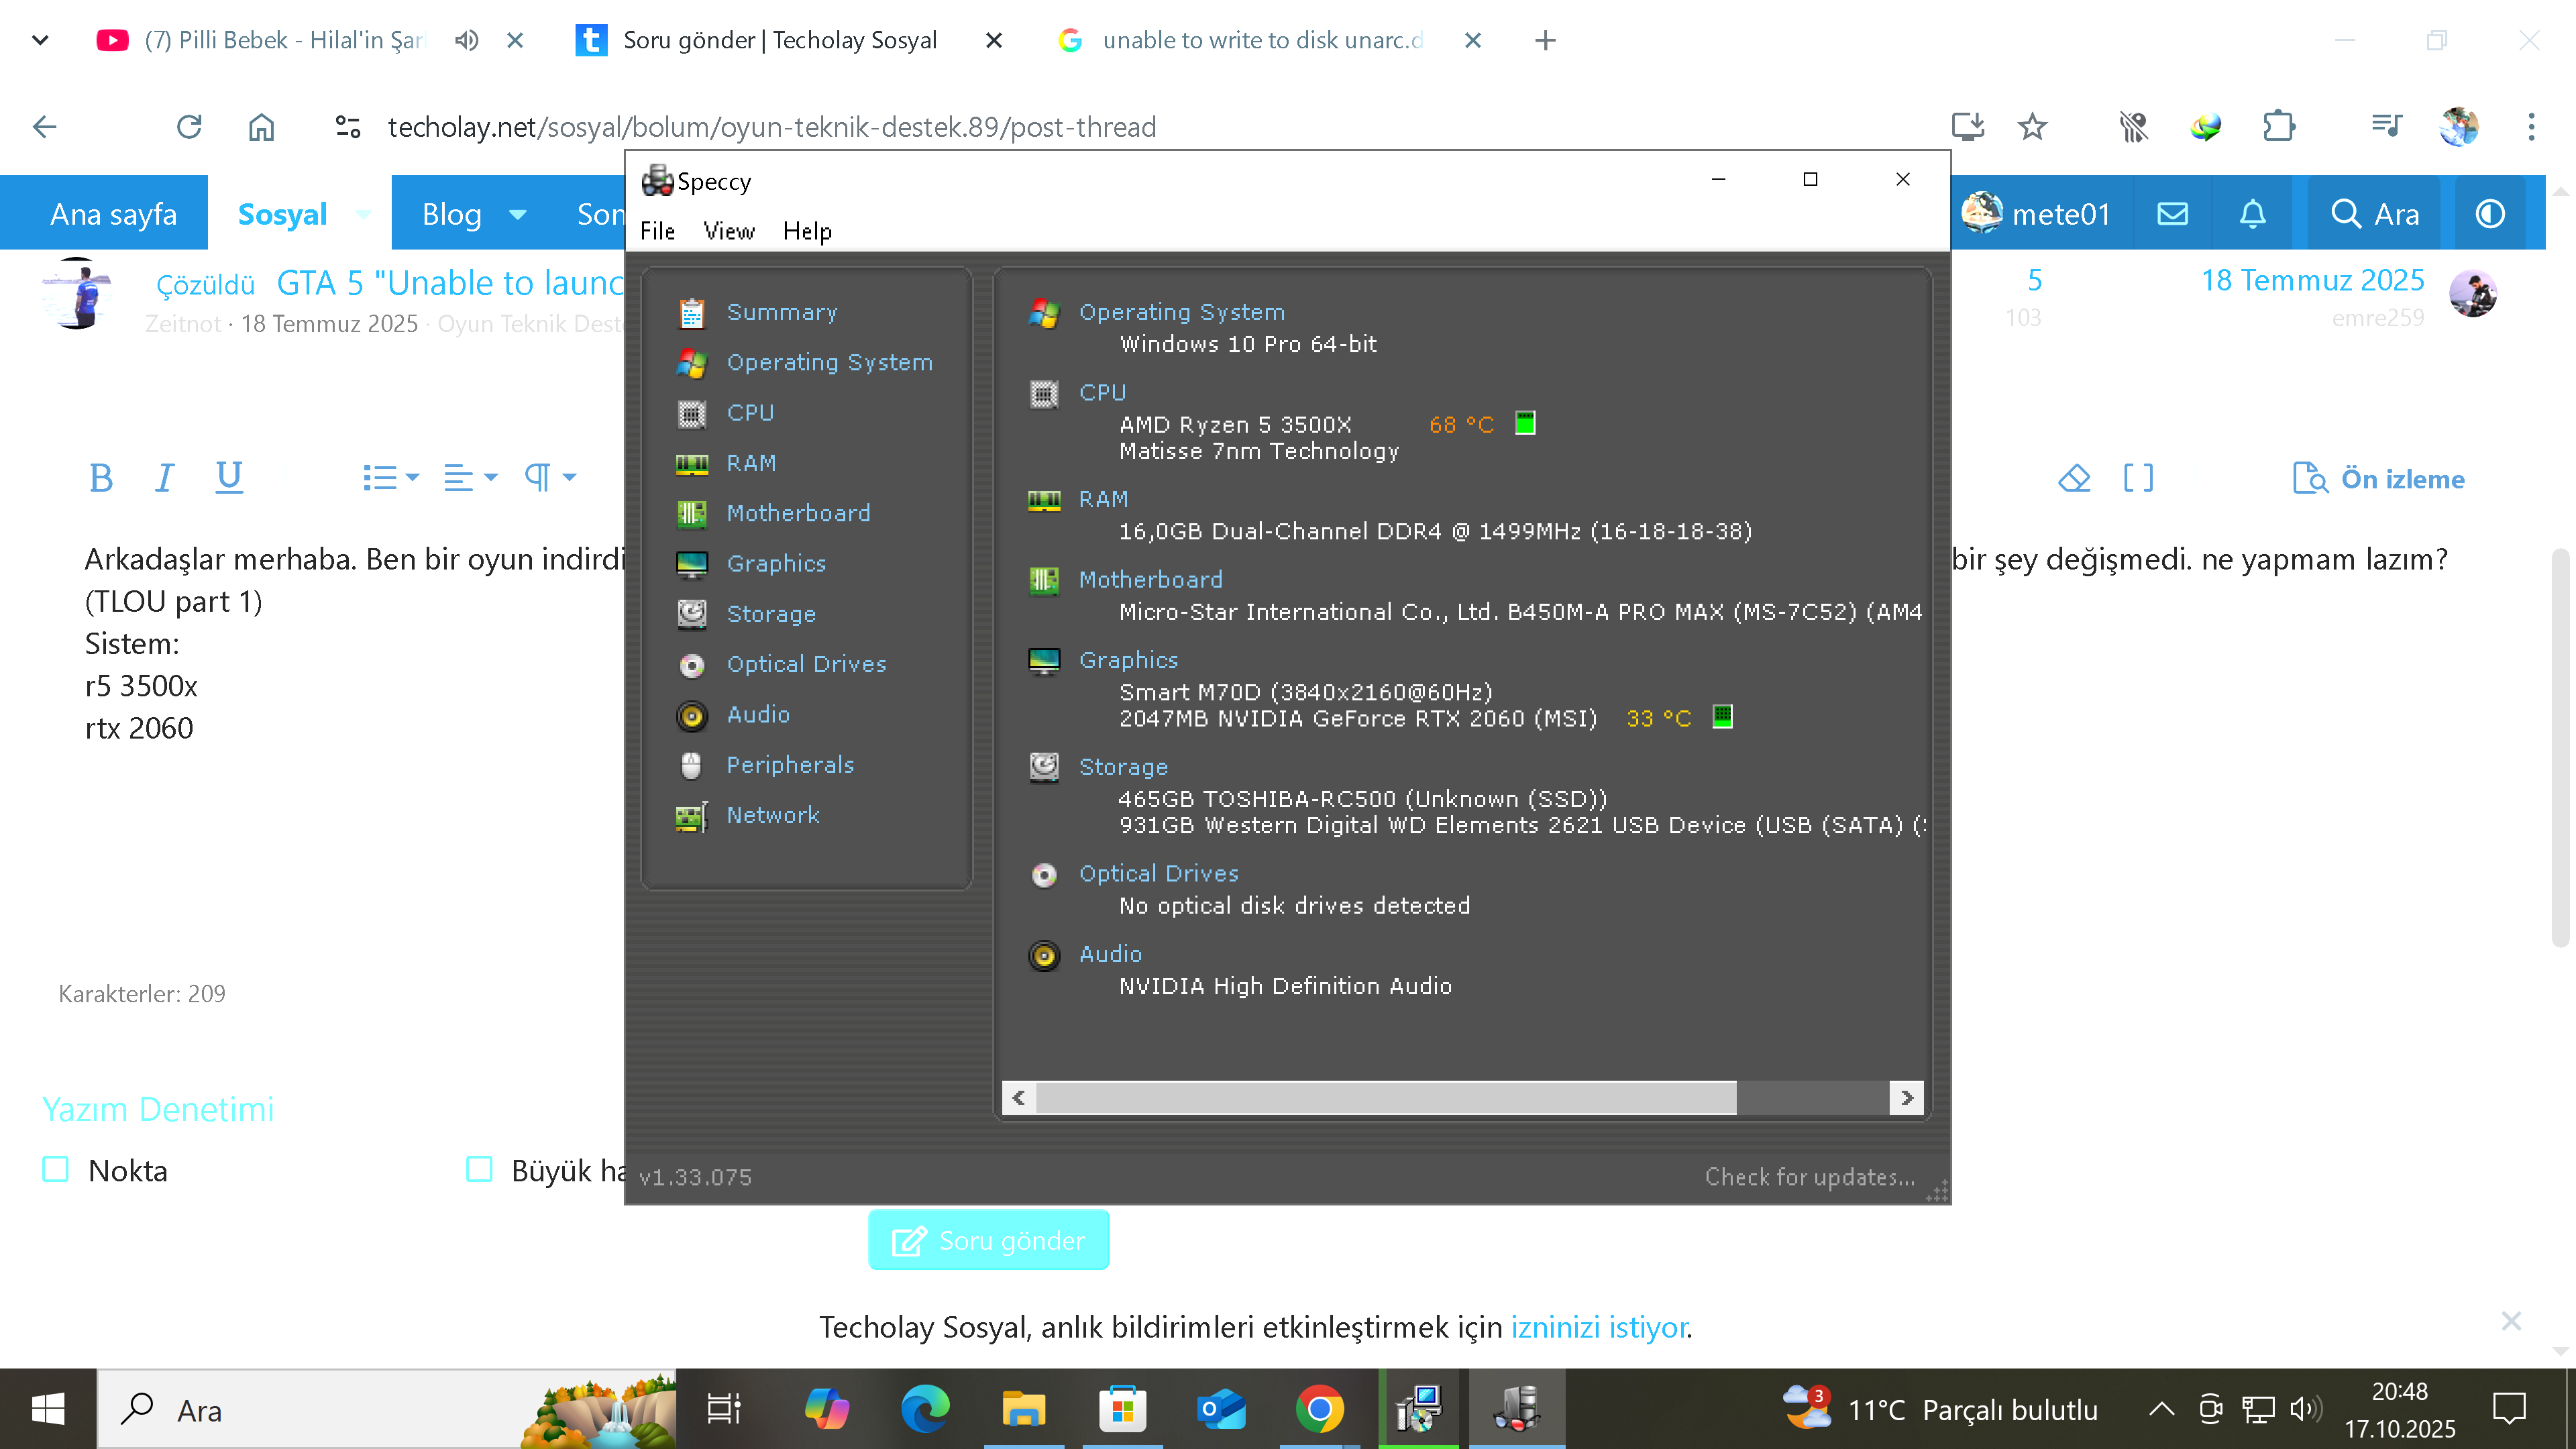Open Windows Start menu
Image resolution: width=2576 pixels, height=1449 pixels.
click(47, 1409)
